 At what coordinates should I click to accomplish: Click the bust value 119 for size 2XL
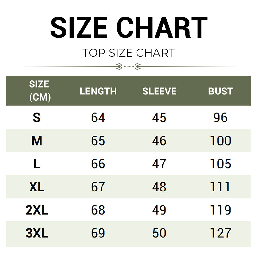coord(220,210)
